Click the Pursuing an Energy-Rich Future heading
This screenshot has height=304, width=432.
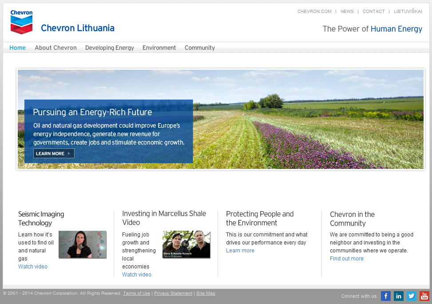coord(92,112)
